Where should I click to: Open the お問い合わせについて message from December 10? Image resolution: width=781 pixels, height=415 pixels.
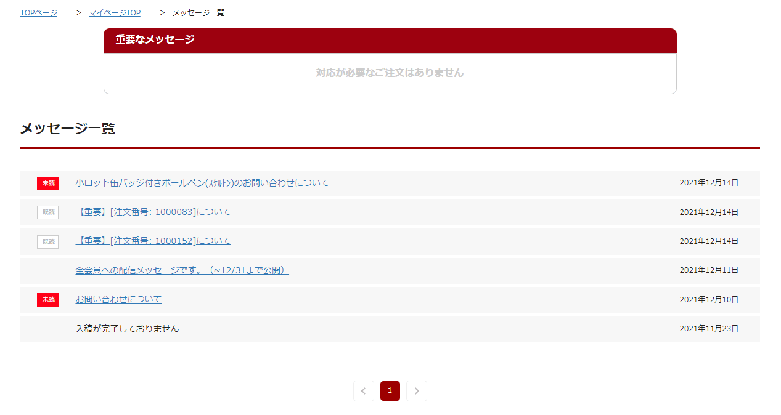click(118, 299)
